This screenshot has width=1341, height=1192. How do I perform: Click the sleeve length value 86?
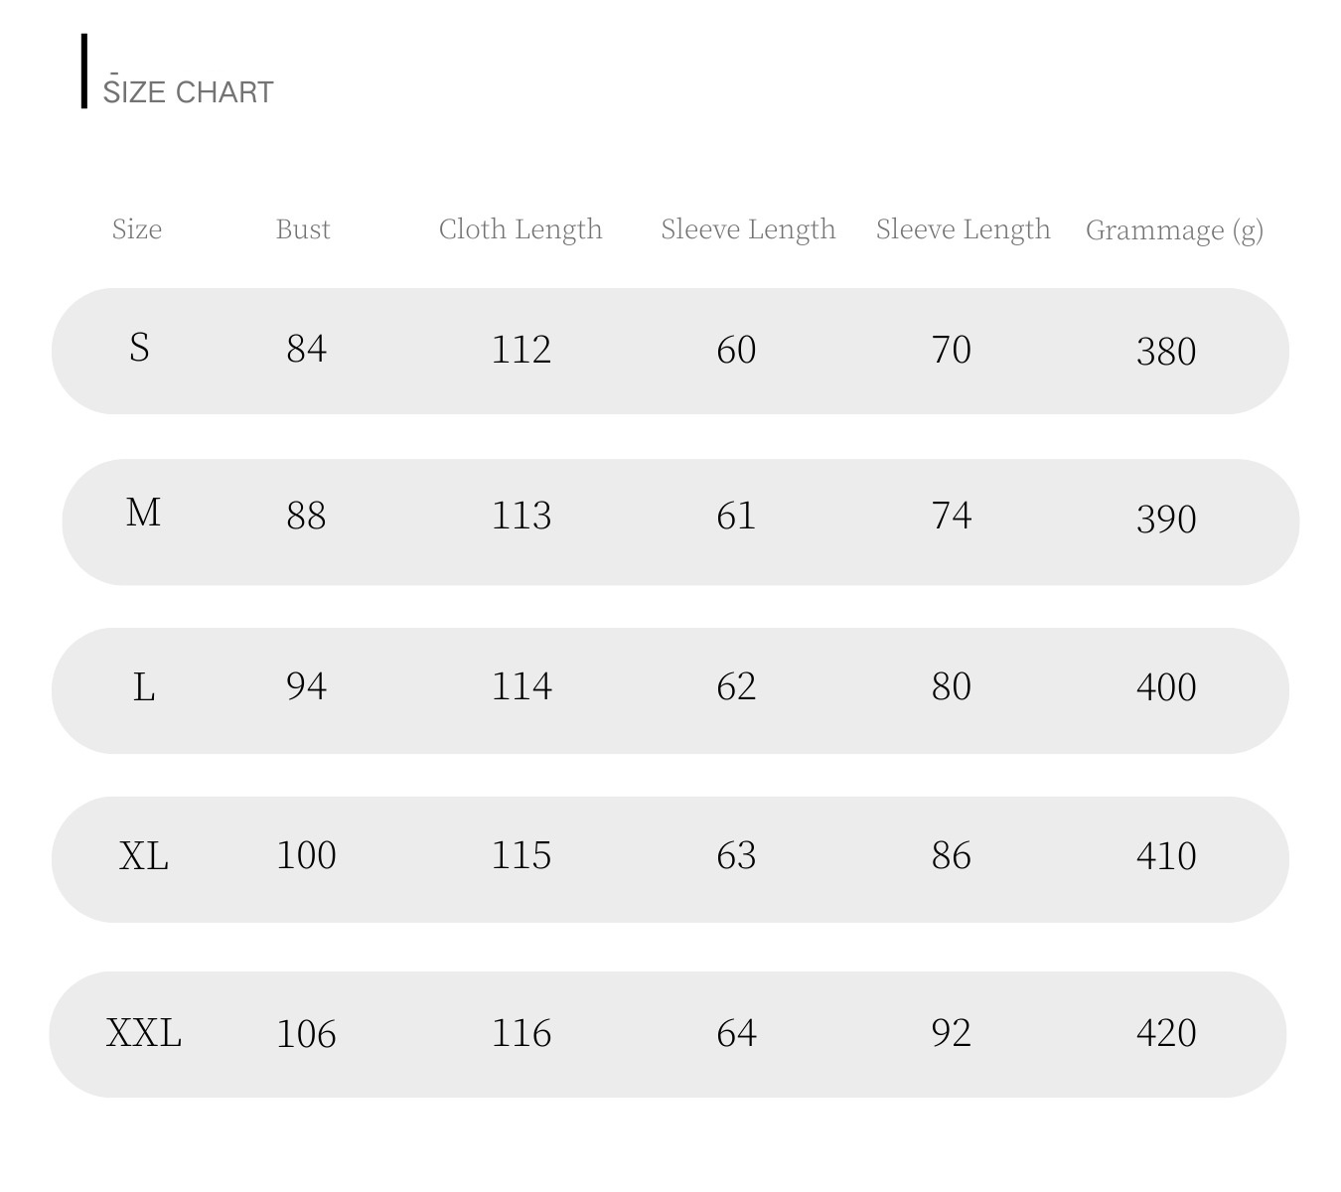coord(952,855)
